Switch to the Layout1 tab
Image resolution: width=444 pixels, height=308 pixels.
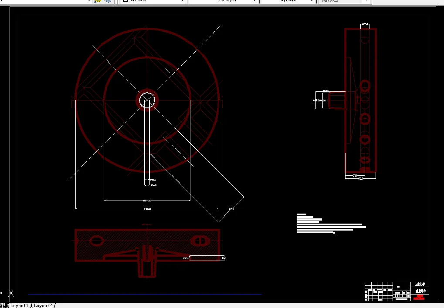click(x=19, y=305)
